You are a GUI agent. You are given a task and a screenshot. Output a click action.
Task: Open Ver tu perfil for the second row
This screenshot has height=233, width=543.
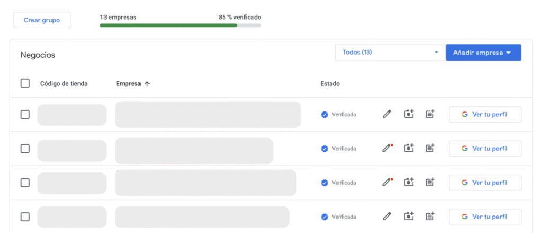[x=485, y=149]
